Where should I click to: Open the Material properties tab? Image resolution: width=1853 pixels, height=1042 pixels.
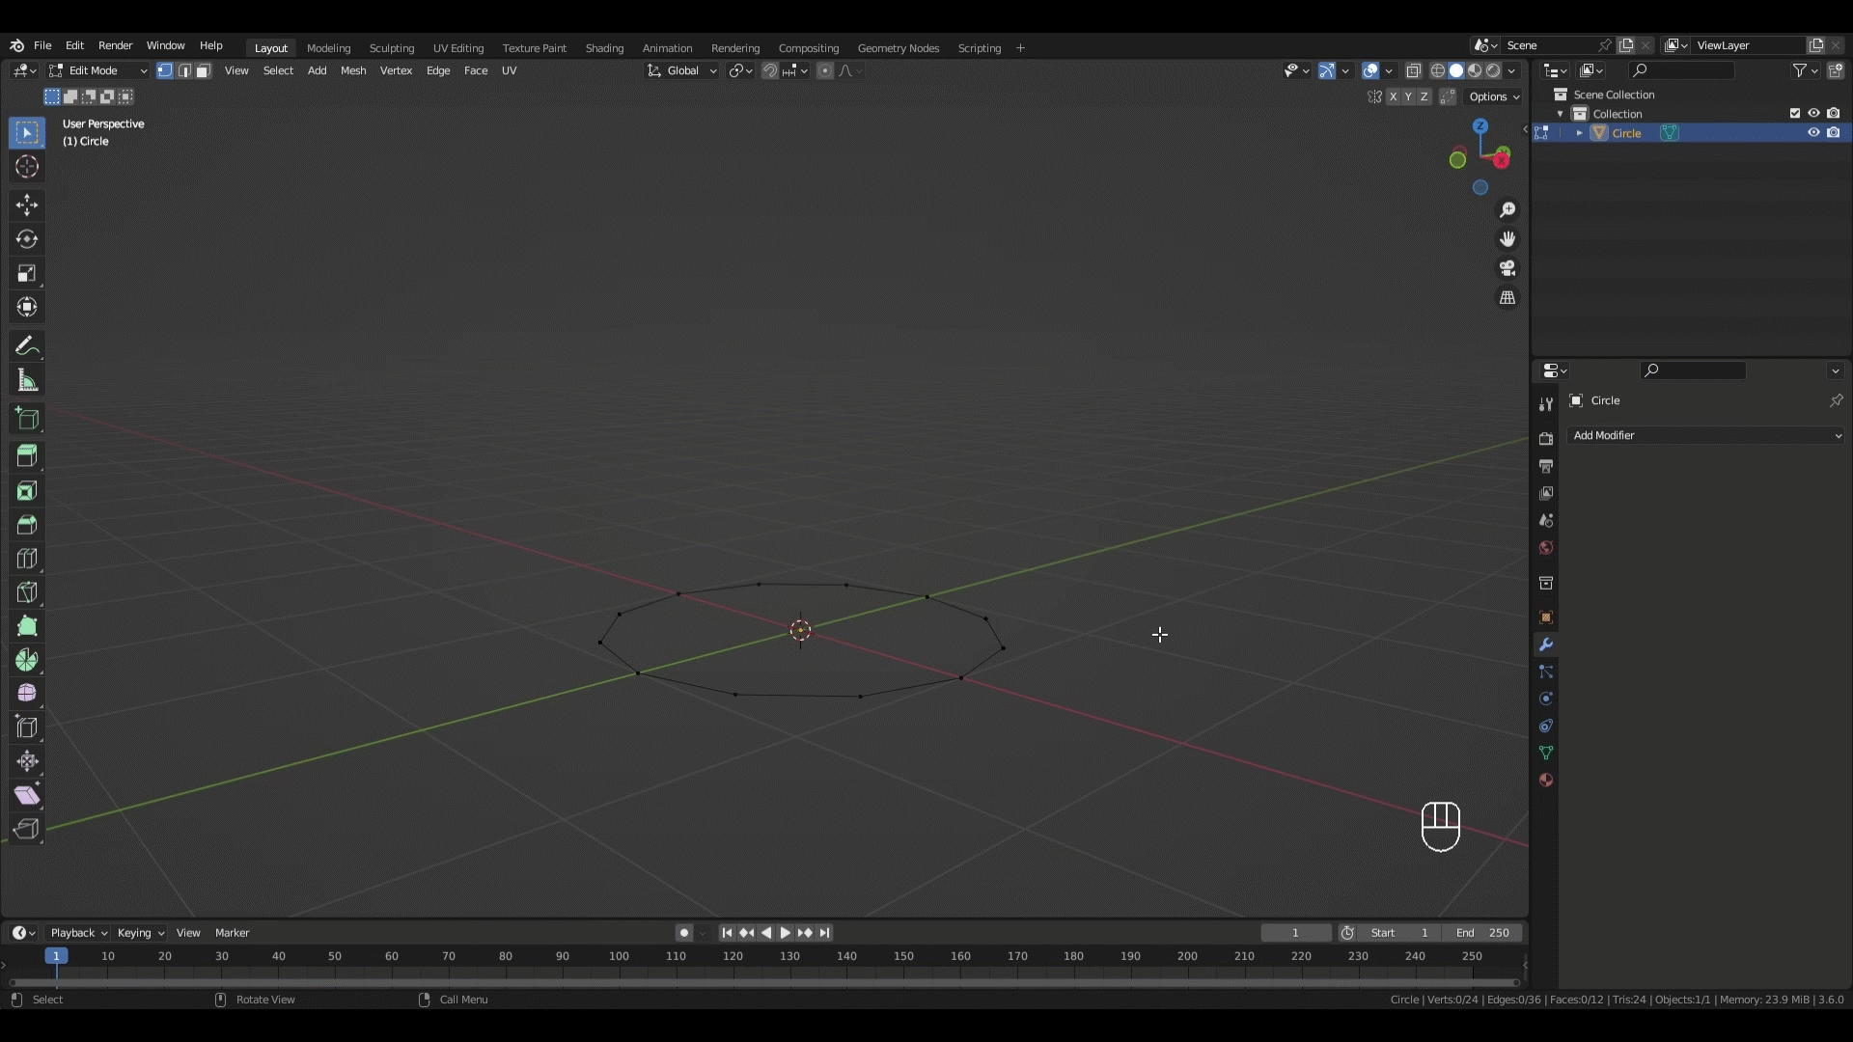tap(1546, 780)
